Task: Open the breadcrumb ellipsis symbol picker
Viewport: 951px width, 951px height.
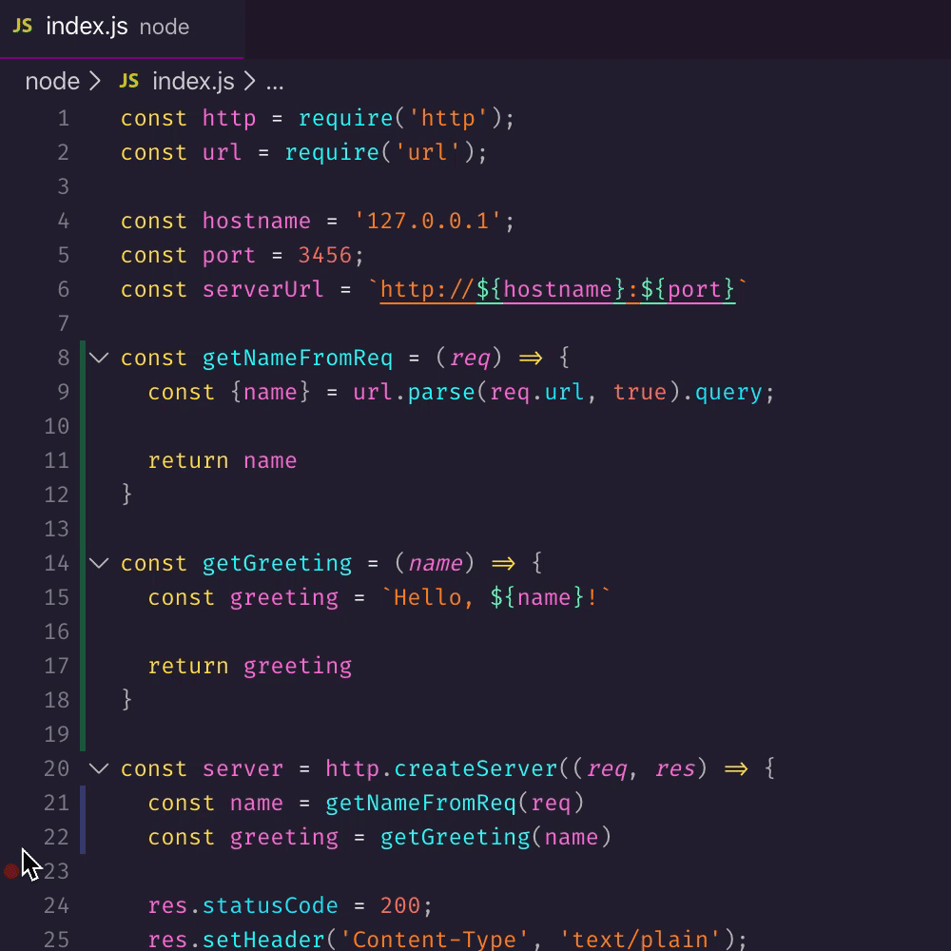Action: [275, 82]
